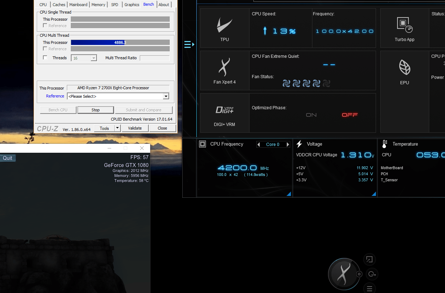
Task: Enable the Reference checkbox under CPU Single Thread
Action: pyautogui.click(x=45, y=26)
